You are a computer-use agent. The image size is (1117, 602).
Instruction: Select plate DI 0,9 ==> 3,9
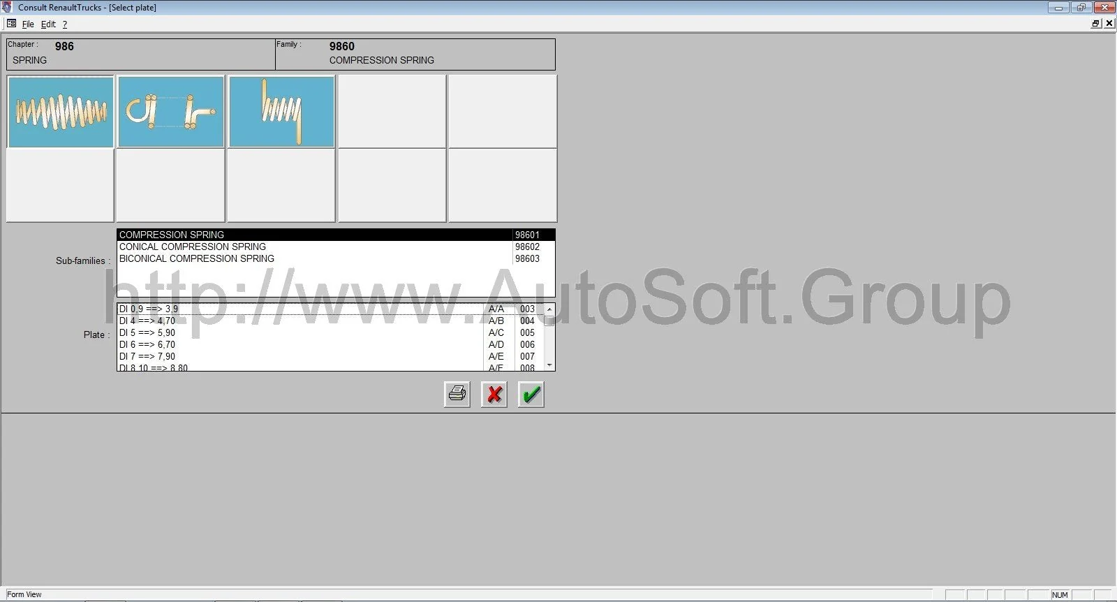(x=330, y=309)
